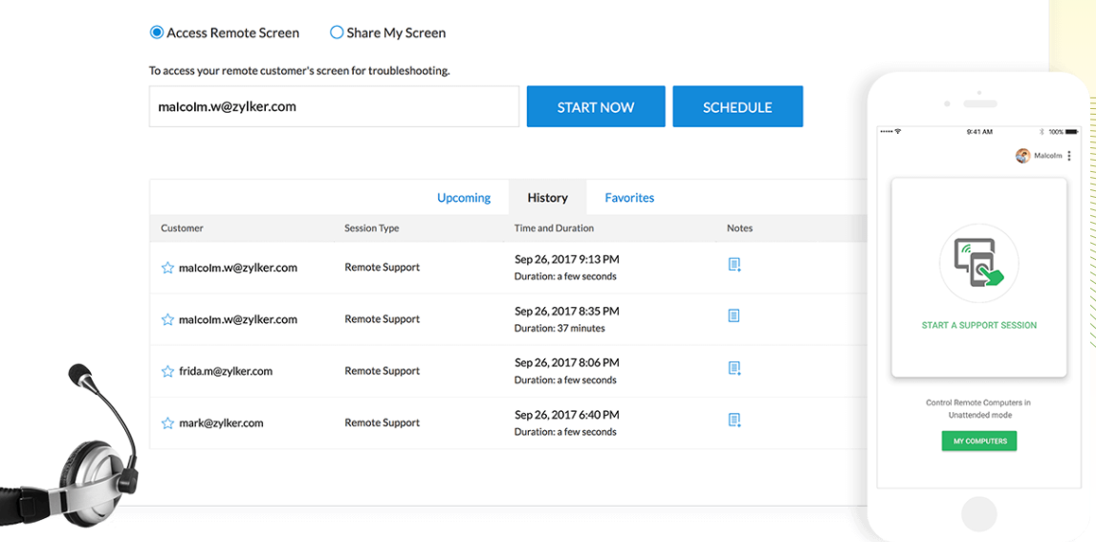The image size is (1096, 542).
Task: Star the 9:13 PM malcolm.w@zylker.com session
Action: click(167, 269)
